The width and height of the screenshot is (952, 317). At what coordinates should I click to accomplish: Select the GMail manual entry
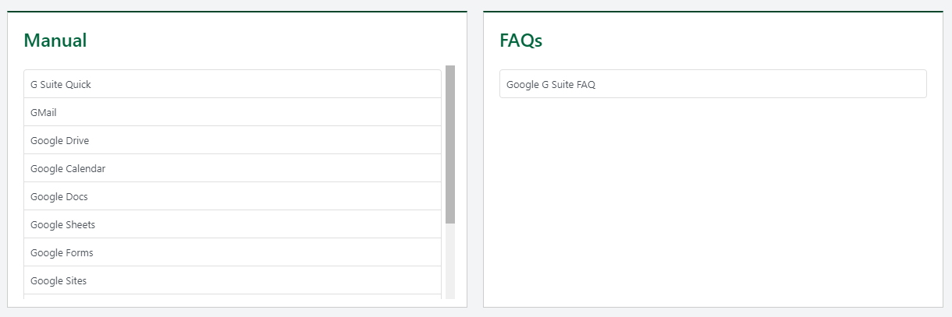(44, 112)
